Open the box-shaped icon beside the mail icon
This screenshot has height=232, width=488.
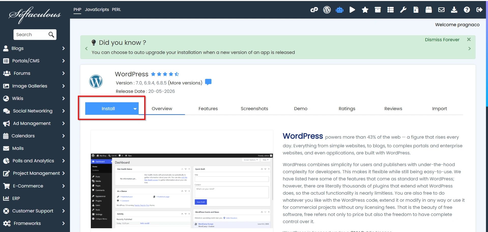pyautogui.click(x=429, y=10)
